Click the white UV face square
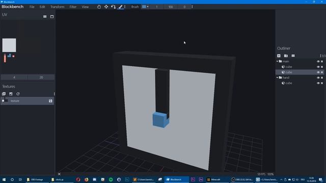 tap(9, 45)
